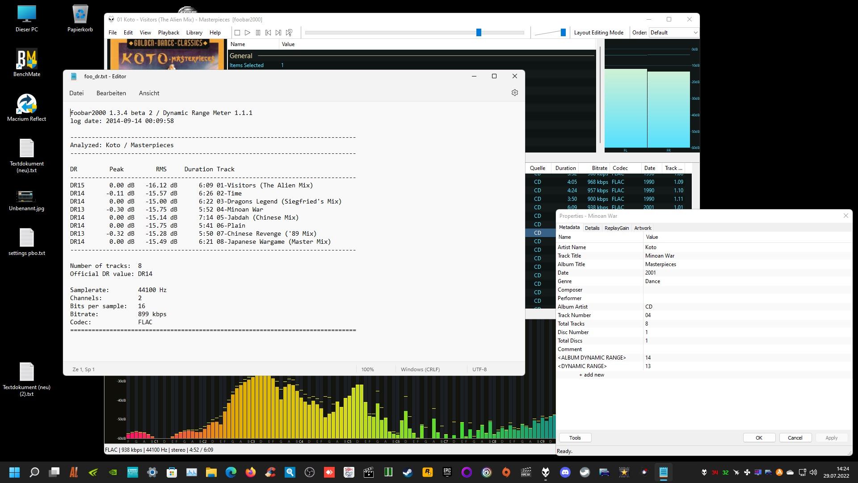Select the Metadata tab in Properties
Image resolution: width=858 pixels, height=483 pixels.
click(569, 228)
